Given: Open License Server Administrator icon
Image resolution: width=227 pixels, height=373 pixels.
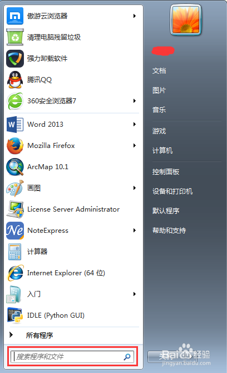Looking at the screenshot, I should (15, 209).
